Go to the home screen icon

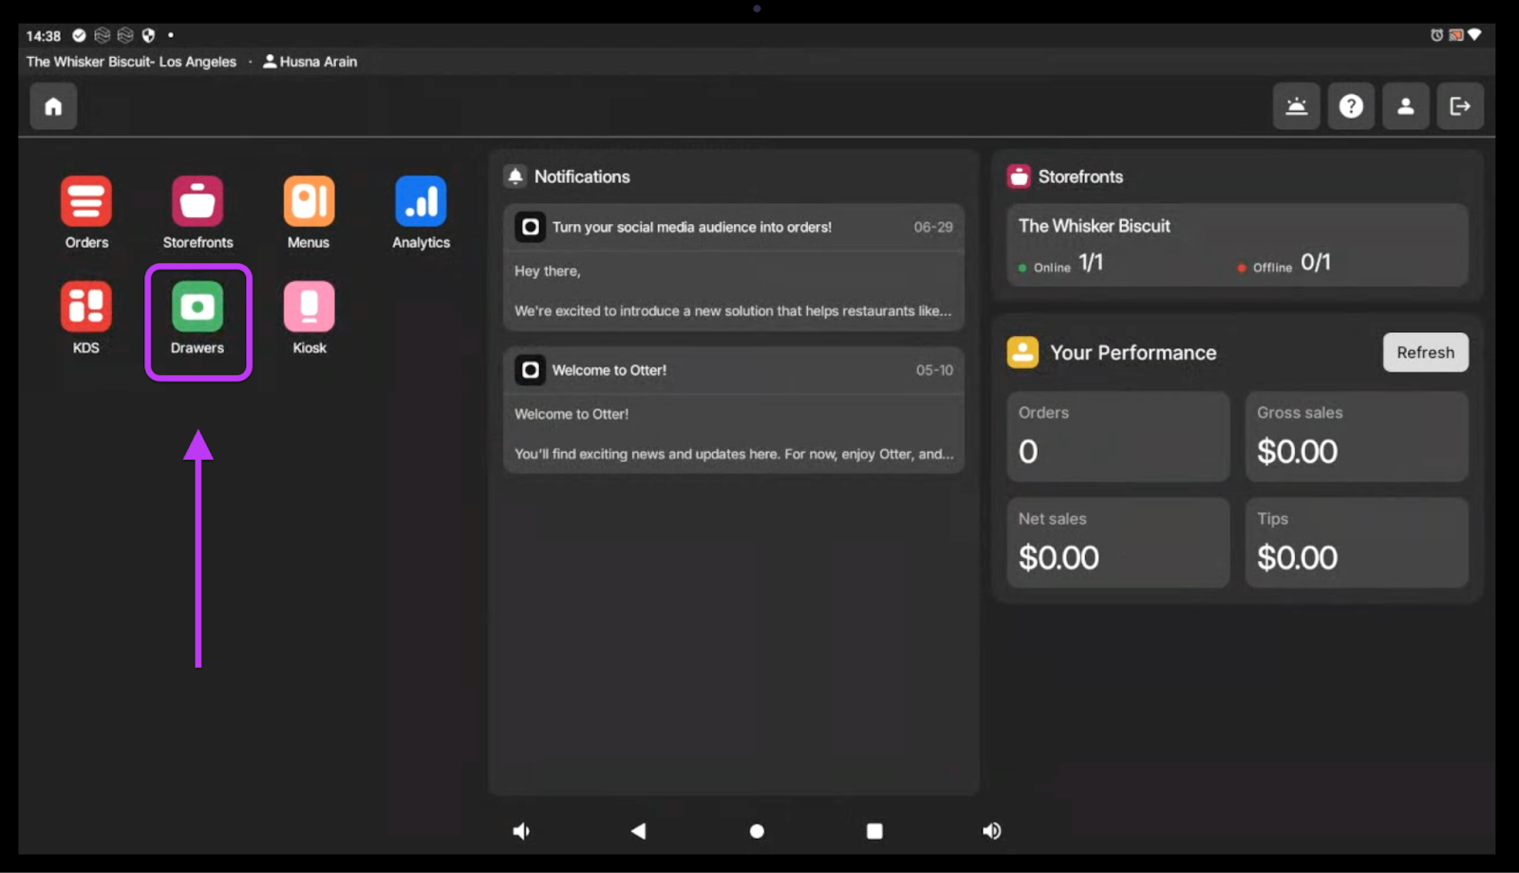[x=53, y=106]
